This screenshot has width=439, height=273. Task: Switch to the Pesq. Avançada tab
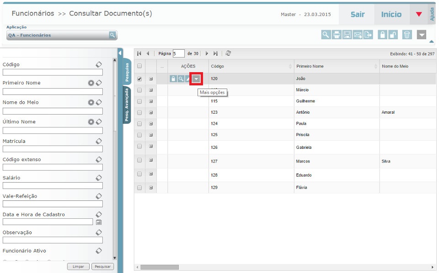pos(127,105)
